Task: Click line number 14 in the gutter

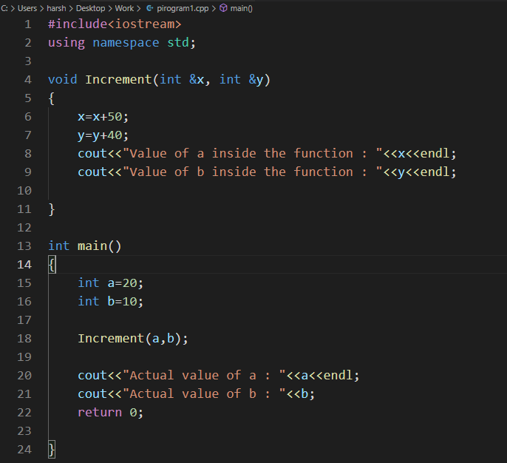Action: [x=24, y=265]
